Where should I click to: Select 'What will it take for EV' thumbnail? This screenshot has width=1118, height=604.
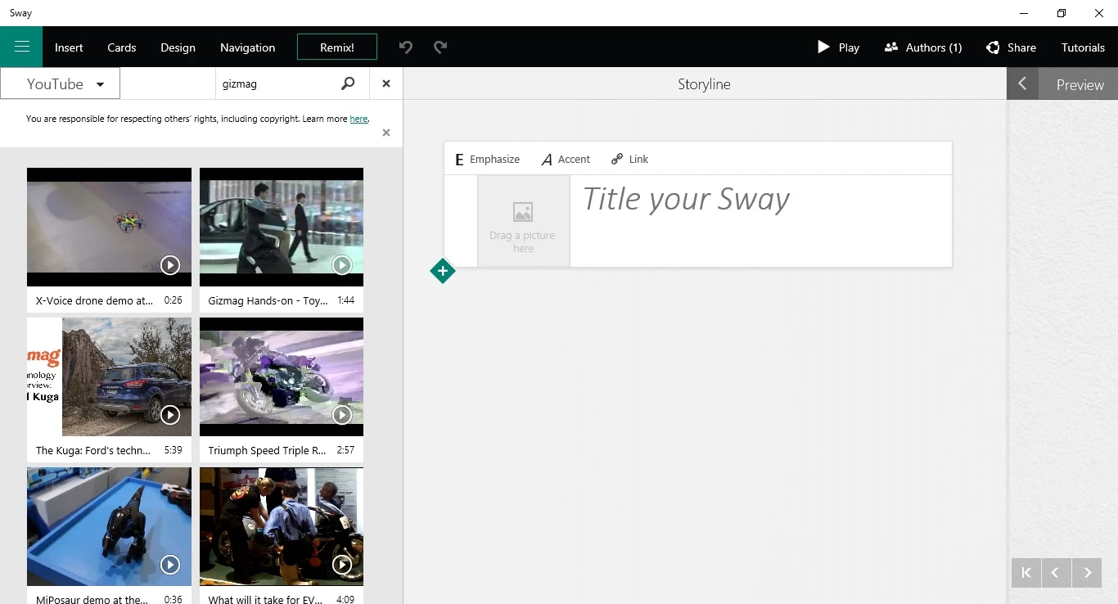click(282, 526)
